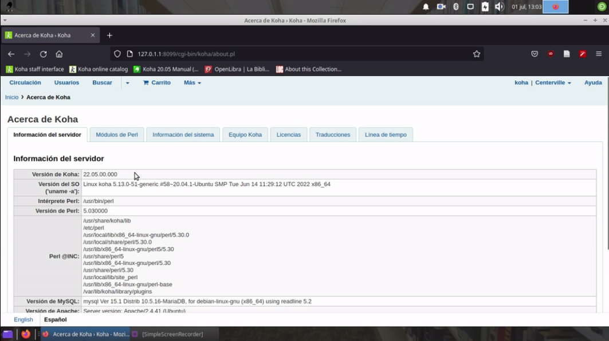The height and width of the screenshot is (341, 609).
Task: Switch to the Información del sistema tab
Action: (x=183, y=134)
